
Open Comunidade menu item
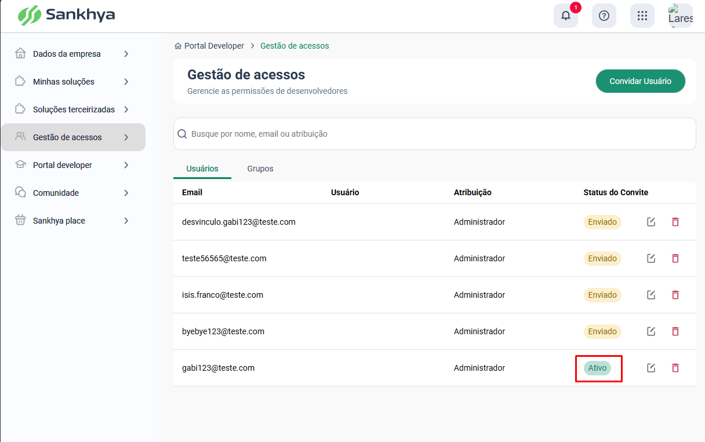(x=72, y=193)
